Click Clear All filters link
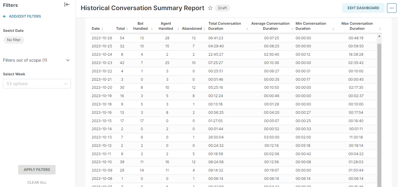398x187 pixels. pyautogui.click(x=37, y=182)
